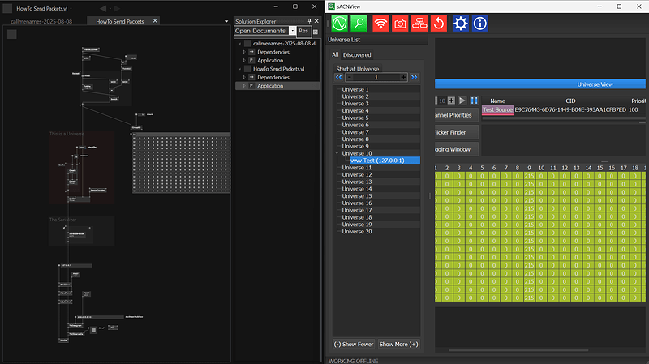
Task: Open sACNView settings gear
Action: coord(460,24)
